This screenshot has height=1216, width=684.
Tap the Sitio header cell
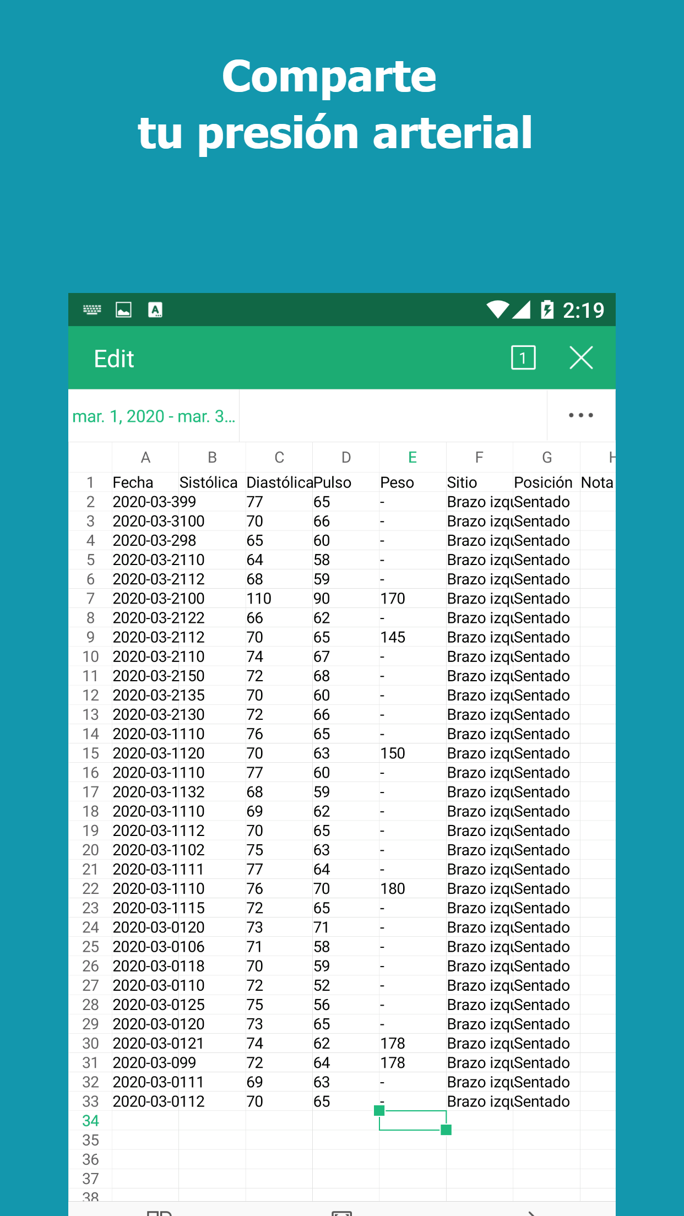point(479,482)
